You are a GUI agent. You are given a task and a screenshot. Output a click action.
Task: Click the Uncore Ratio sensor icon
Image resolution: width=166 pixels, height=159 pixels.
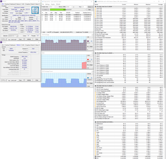(95, 49)
